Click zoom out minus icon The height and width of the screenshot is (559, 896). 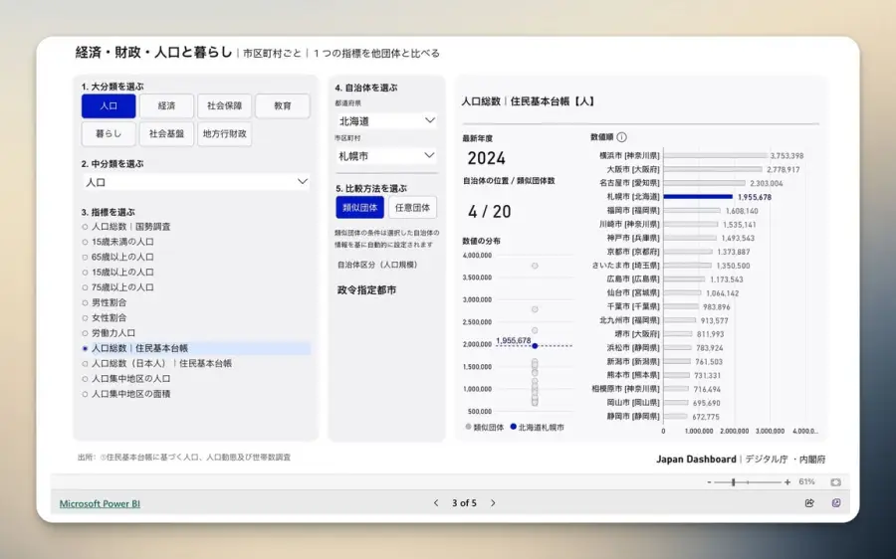(709, 482)
